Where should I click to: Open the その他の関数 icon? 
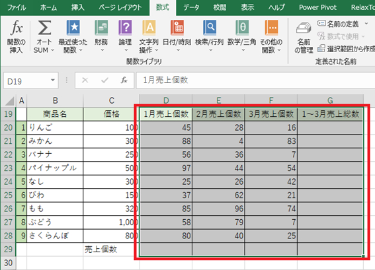click(271, 28)
